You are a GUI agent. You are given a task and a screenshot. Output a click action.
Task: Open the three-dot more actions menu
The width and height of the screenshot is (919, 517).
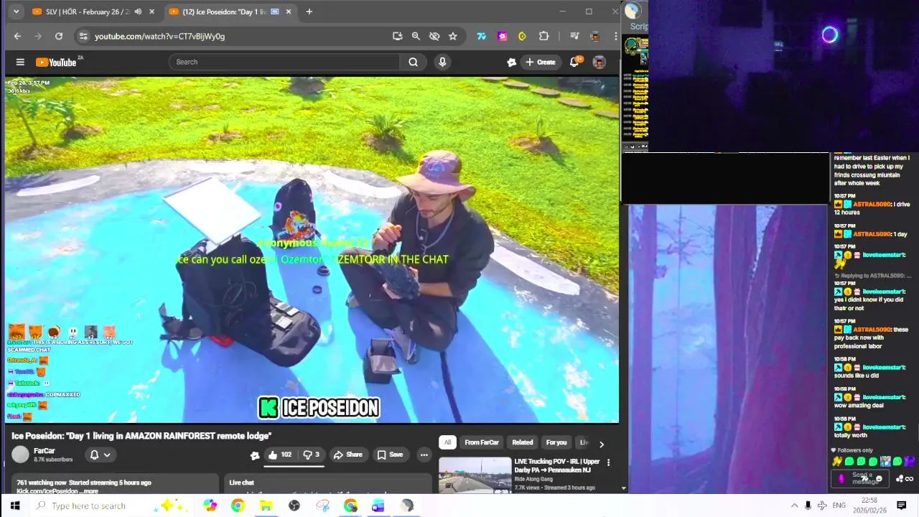click(424, 455)
